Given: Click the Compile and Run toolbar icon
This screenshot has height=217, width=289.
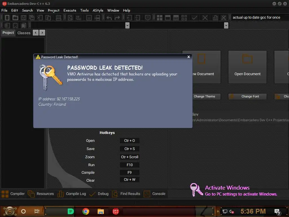Looking at the screenshot, I should pyautogui.click(x=176, y=18).
